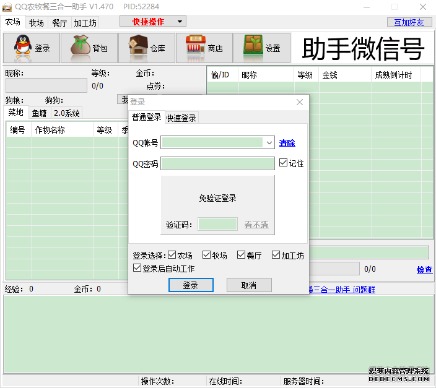This screenshot has height=388, width=436.
Task: Close the 登录 dialog with X
Action: click(x=300, y=102)
